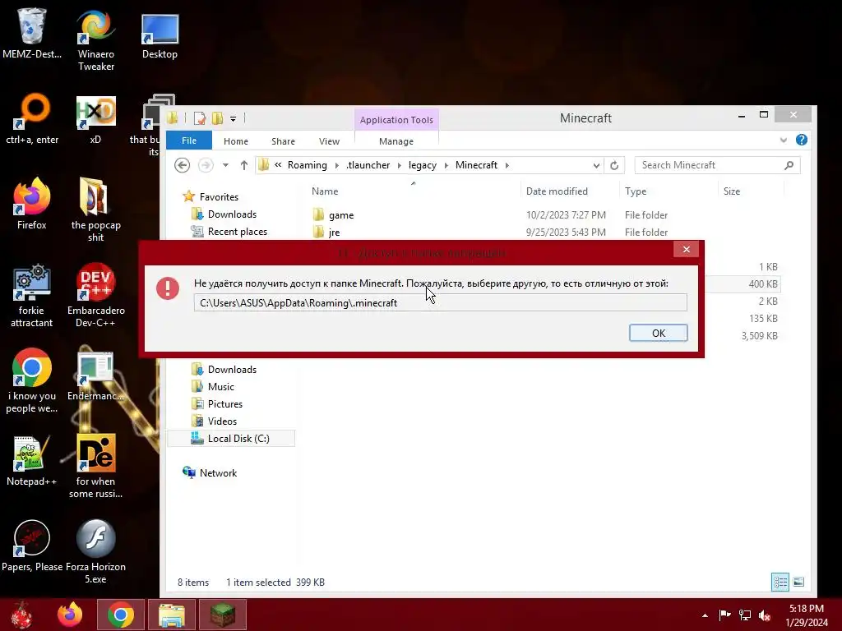Sort by the Name column header

[x=325, y=191]
